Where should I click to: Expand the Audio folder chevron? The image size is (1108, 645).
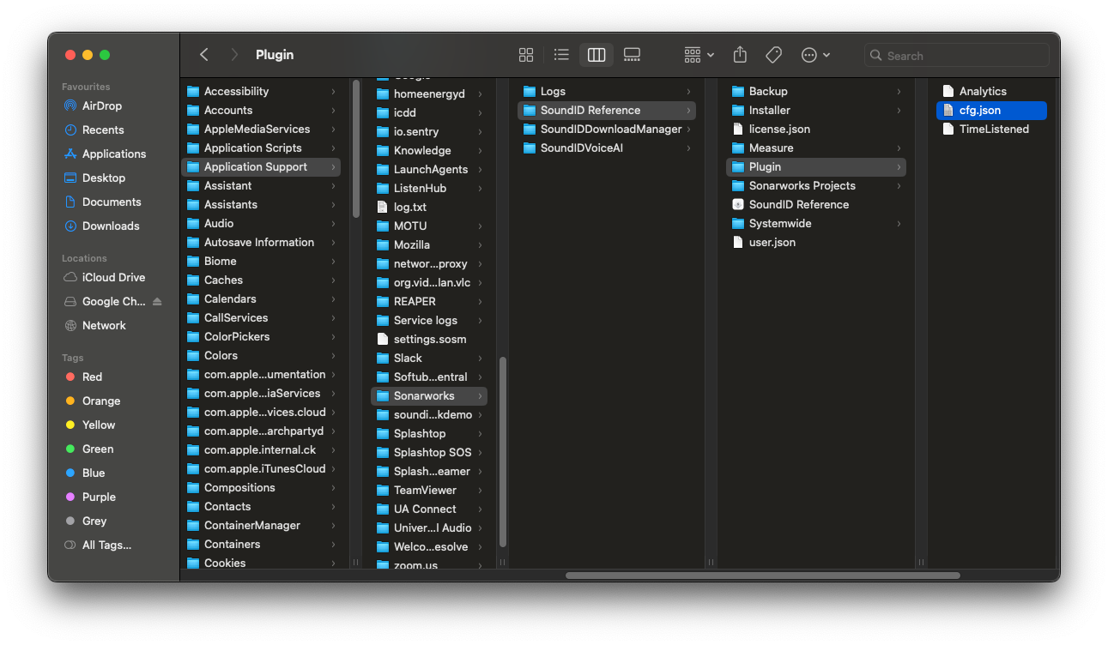pos(333,224)
